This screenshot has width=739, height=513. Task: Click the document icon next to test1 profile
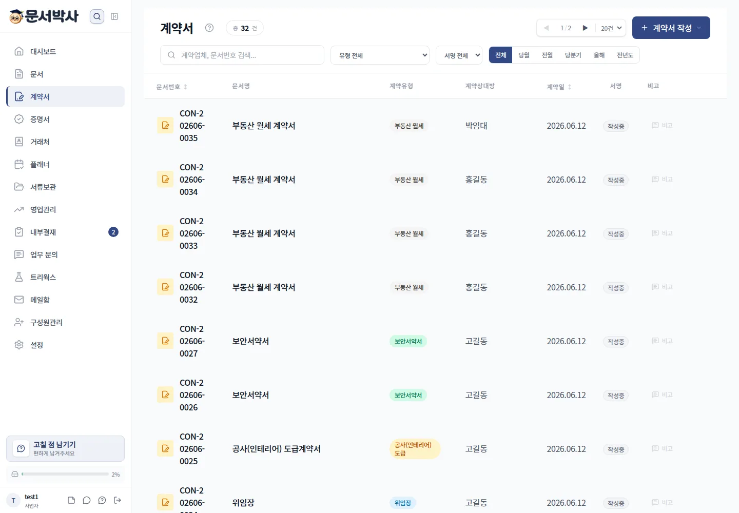pos(71,500)
